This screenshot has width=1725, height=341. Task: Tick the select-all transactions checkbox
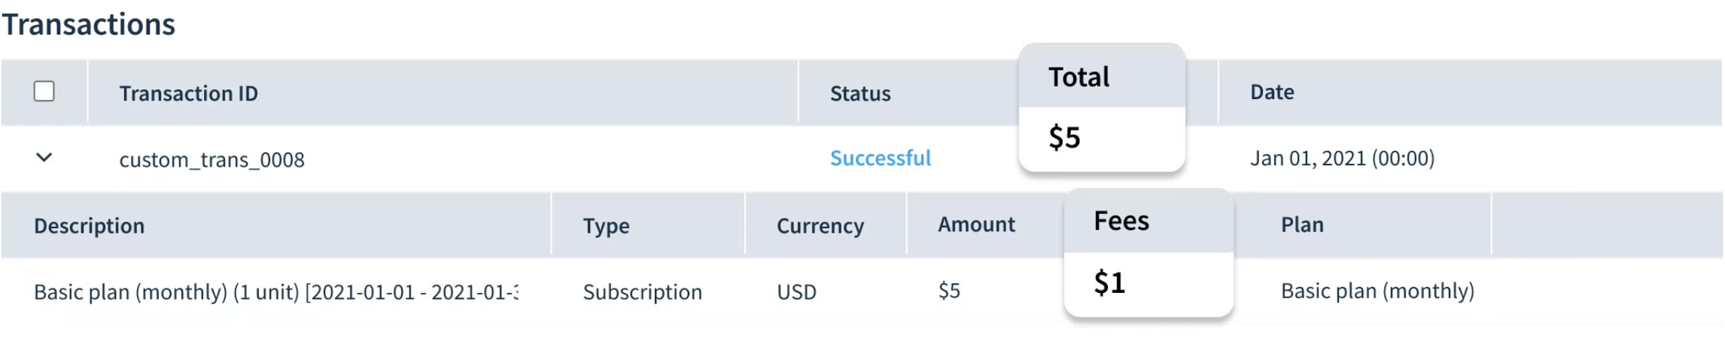[44, 92]
